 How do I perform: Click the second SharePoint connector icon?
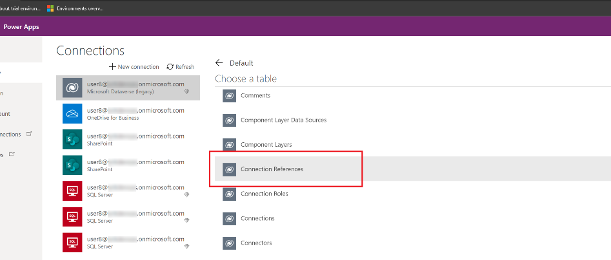click(72, 165)
